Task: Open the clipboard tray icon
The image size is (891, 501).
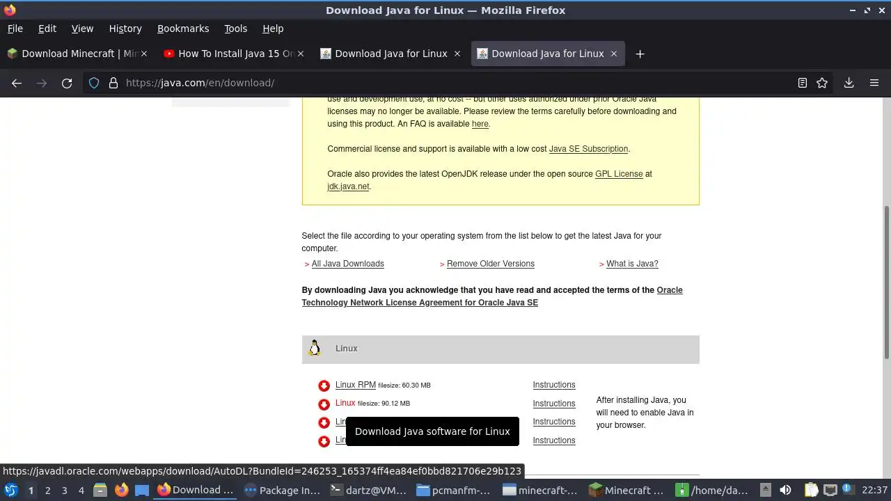Action: click(811, 490)
